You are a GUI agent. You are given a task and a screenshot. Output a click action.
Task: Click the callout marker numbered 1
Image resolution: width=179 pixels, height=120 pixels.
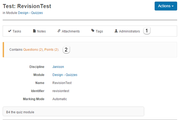coord(147,31)
